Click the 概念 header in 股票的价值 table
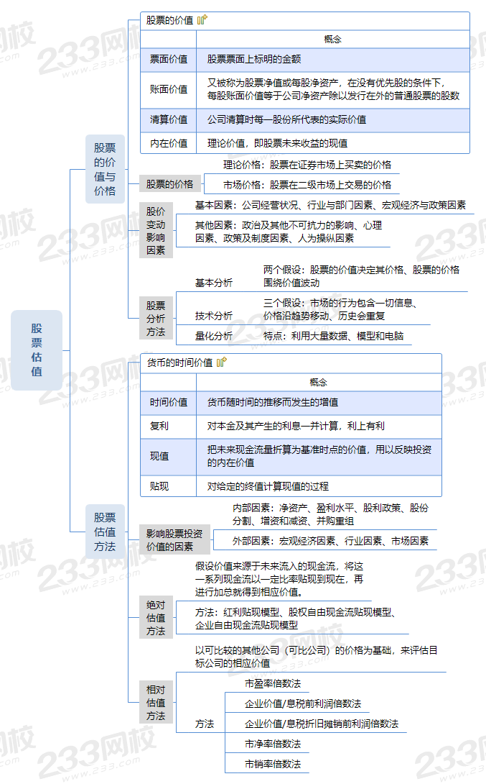486x784 pixels. (333, 39)
